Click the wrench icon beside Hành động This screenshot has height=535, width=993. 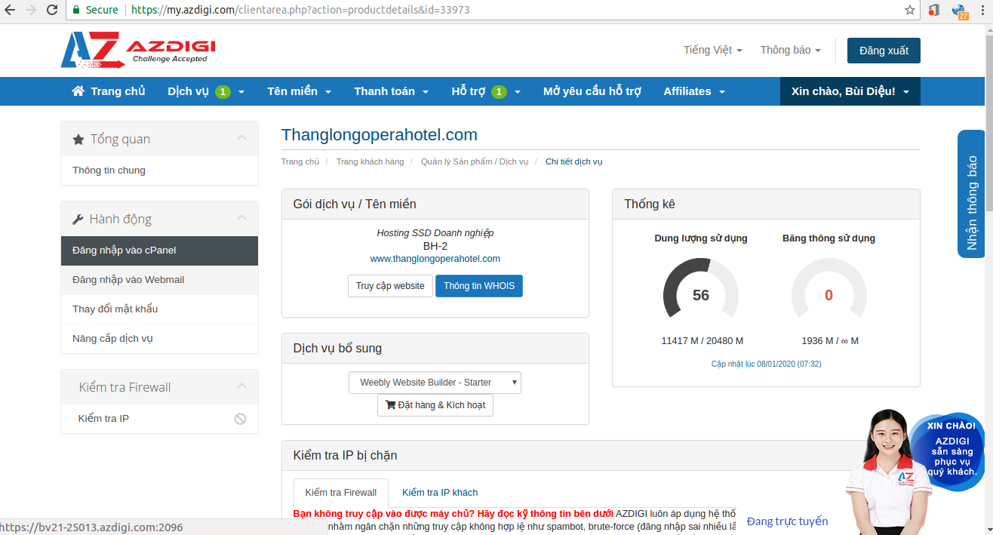click(x=78, y=220)
